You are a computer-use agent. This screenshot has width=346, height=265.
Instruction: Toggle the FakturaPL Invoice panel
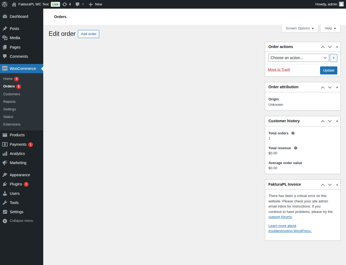[x=337, y=185]
